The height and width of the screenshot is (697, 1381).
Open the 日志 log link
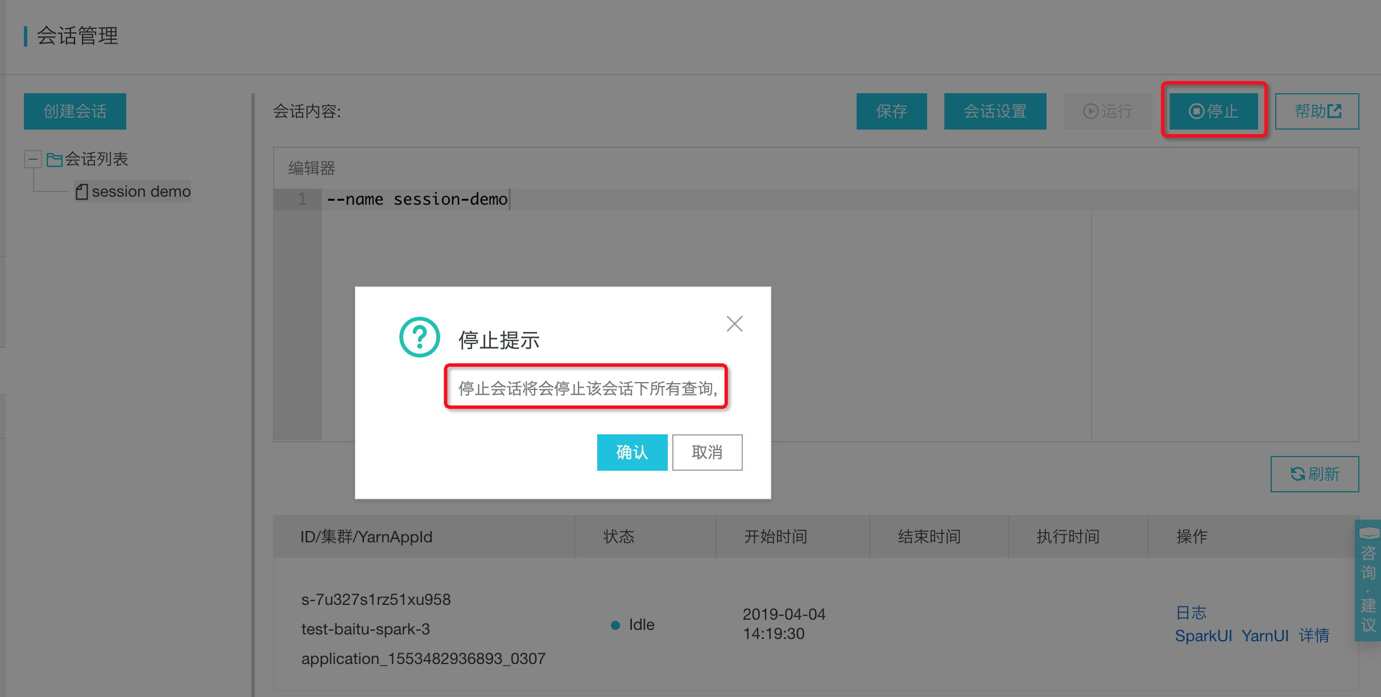(x=1191, y=613)
